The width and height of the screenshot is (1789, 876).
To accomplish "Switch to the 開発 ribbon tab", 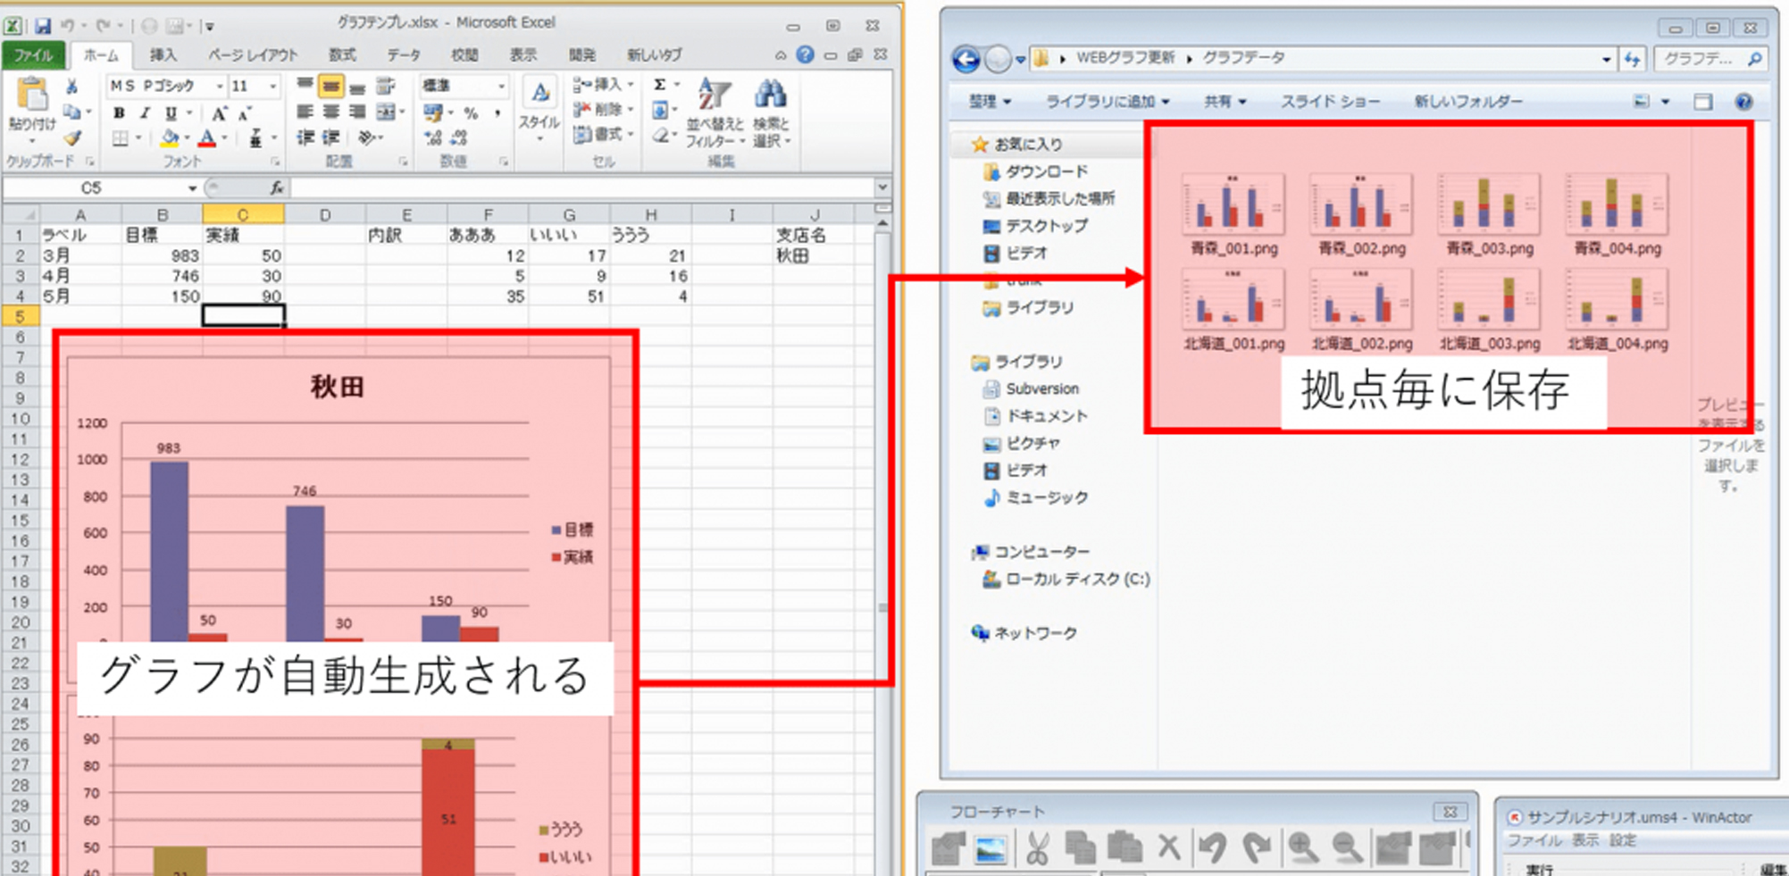I will coord(582,55).
